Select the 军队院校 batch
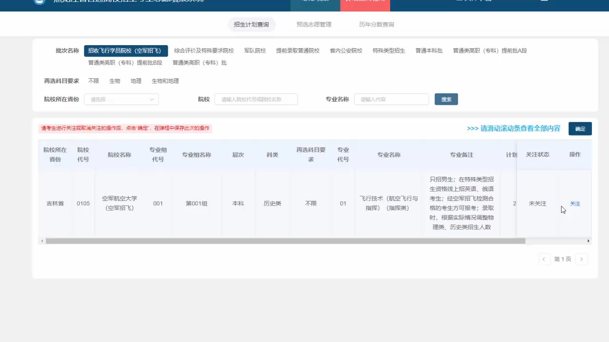Image resolution: width=609 pixels, height=342 pixels. (255, 51)
